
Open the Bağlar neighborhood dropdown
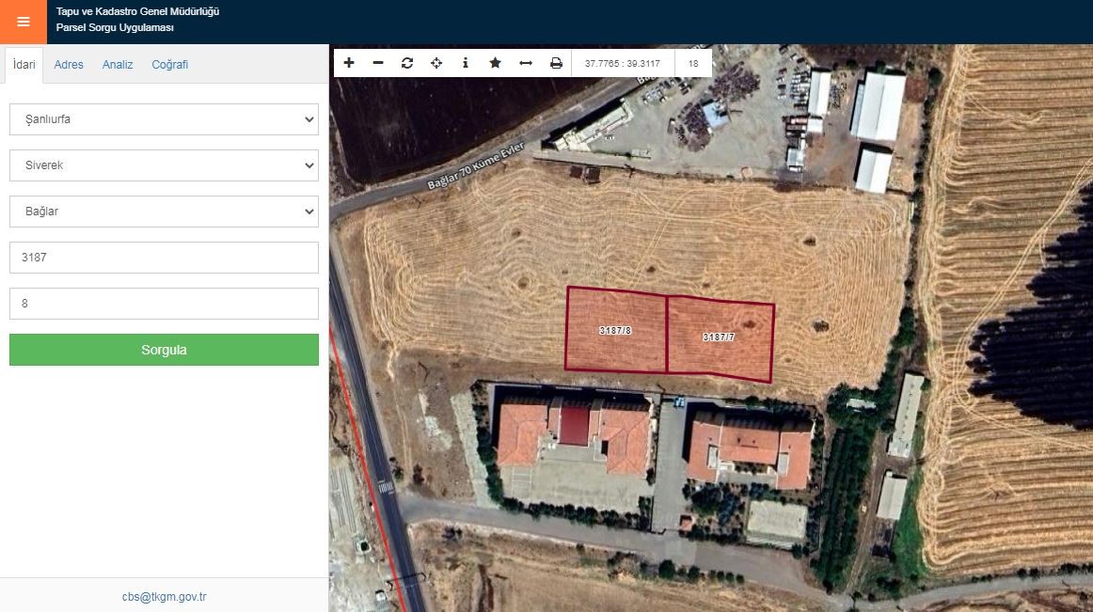(164, 212)
